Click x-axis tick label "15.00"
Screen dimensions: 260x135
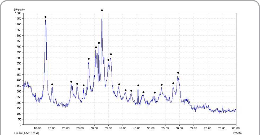pyautogui.click(x=52, y=128)
